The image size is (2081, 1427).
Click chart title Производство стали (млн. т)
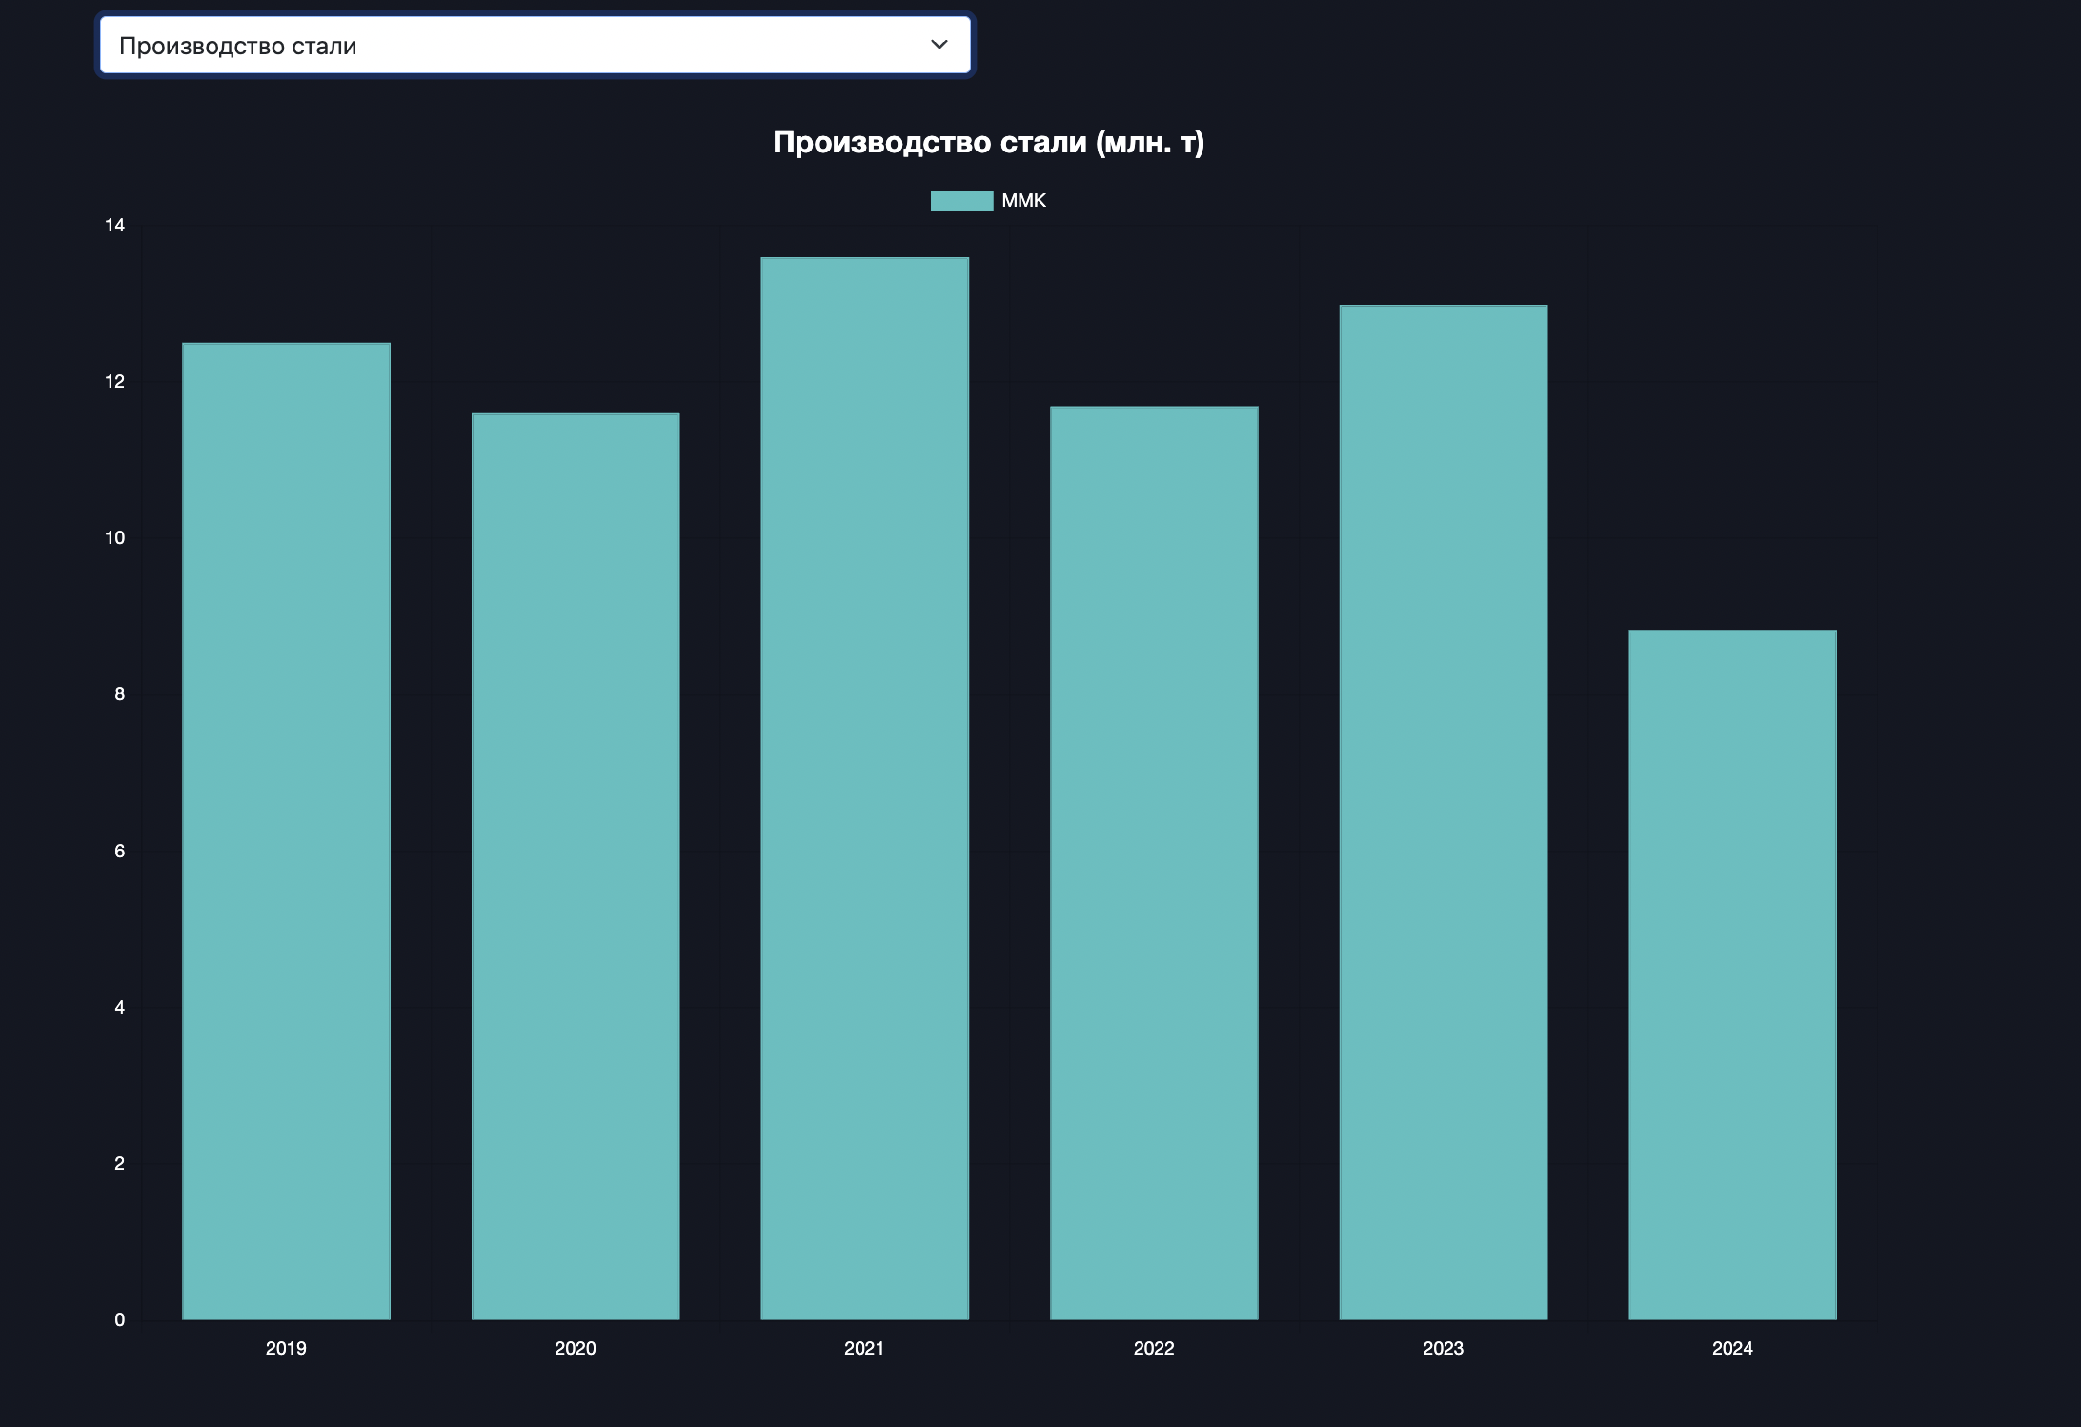click(x=988, y=142)
